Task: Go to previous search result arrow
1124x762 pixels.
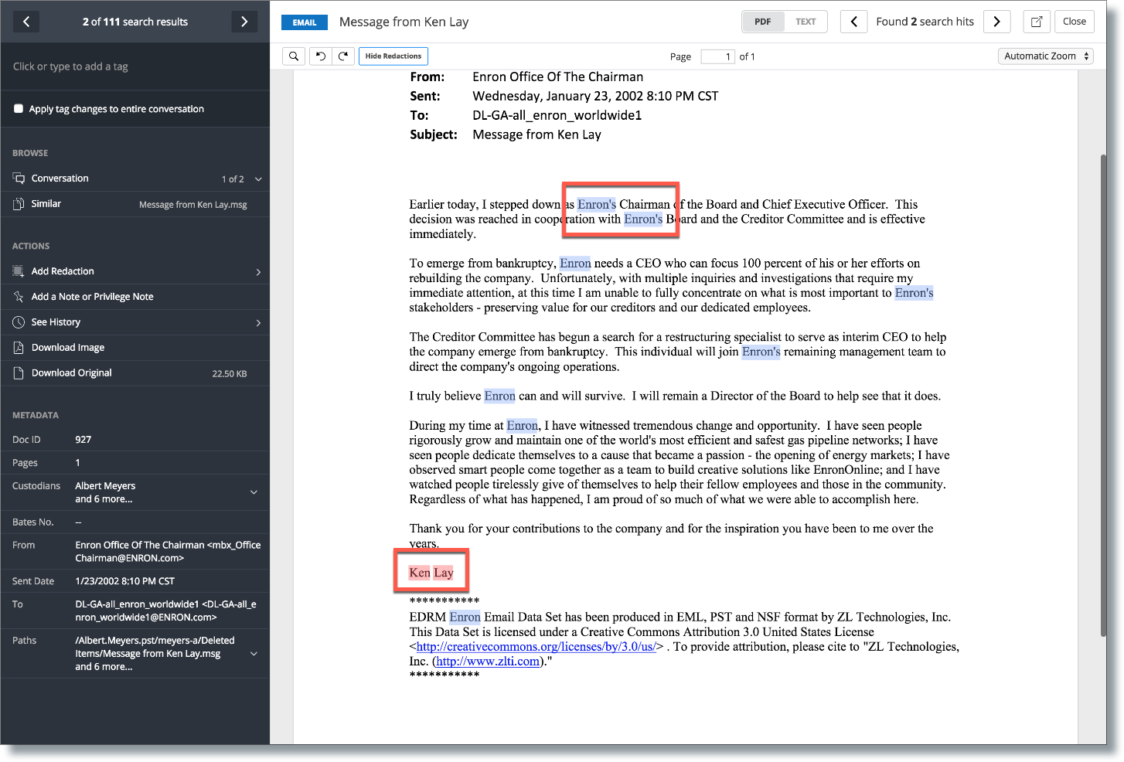Action: pos(26,22)
